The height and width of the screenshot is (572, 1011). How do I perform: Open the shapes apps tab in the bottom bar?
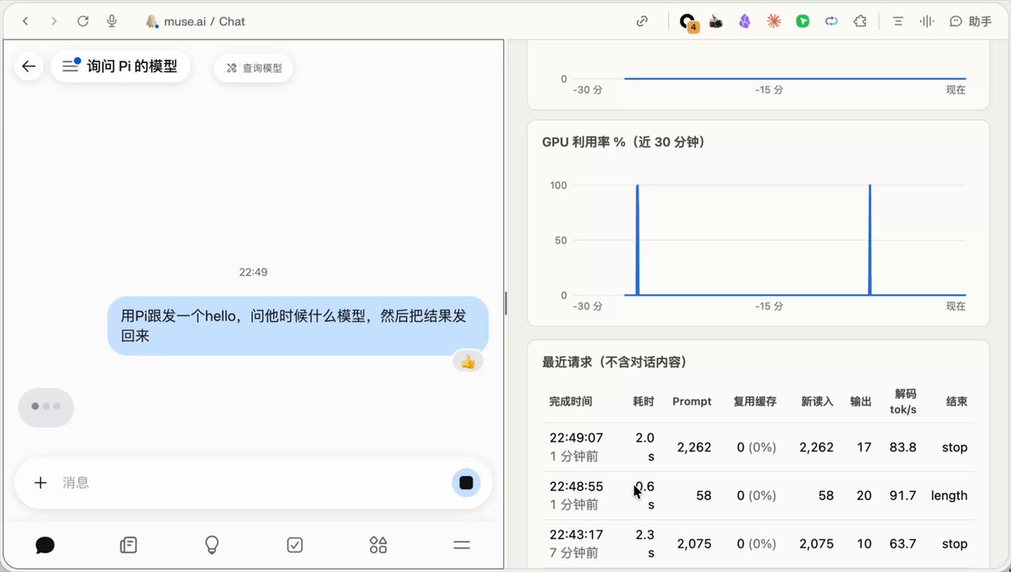coord(378,545)
